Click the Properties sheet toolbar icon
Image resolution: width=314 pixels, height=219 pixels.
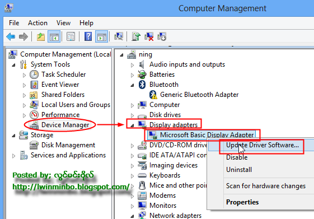pyautogui.click(x=71, y=36)
